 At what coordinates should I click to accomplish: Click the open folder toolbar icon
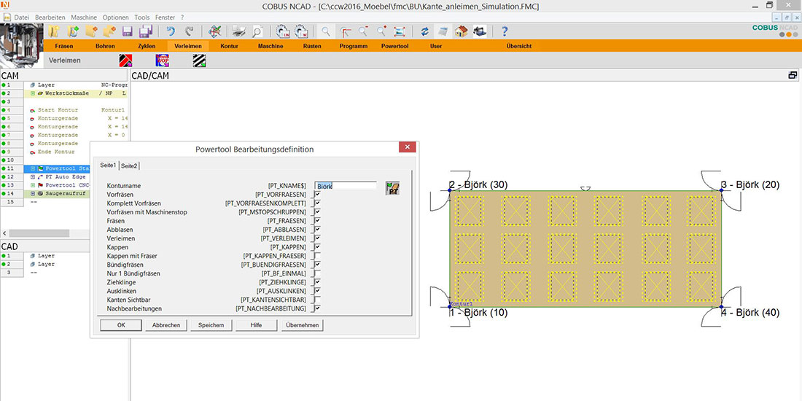[x=54, y=31]
